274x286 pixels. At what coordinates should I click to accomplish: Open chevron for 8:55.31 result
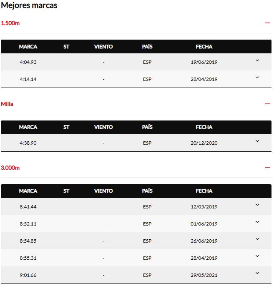click(x=257, y=256)
